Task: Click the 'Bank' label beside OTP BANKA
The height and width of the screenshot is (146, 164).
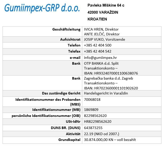Action: [x=76, y=63]
